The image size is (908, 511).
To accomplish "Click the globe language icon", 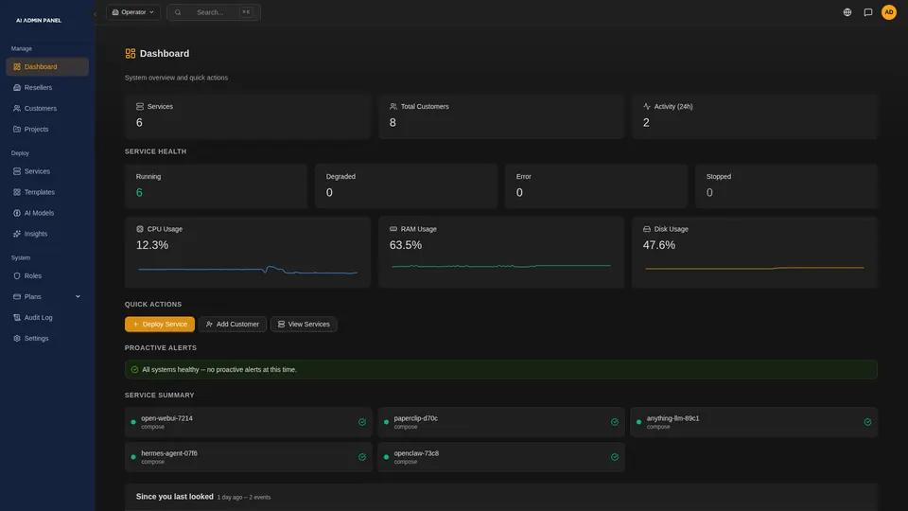I will click(x=847, y=12).
